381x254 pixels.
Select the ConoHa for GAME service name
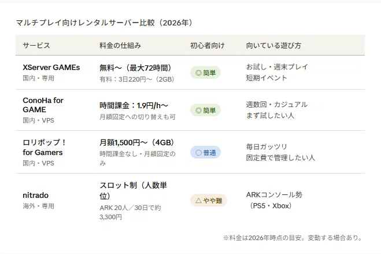point(43,105)
